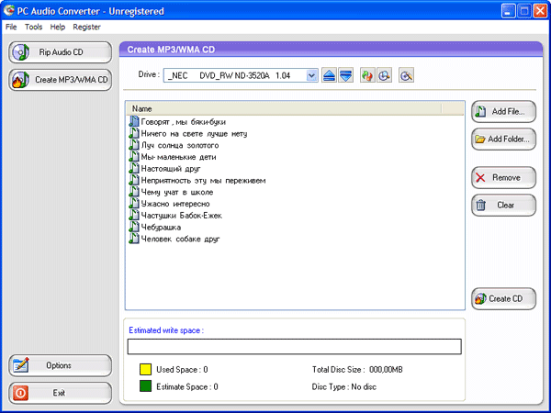The width and height of the screenshot is (551, 413).
Task: Click the "Used Space : 0" label
Action: pyautogui.click(x=182, y=370)
